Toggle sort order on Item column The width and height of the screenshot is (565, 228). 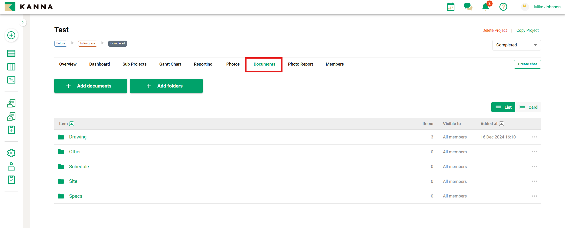point(72,124)
